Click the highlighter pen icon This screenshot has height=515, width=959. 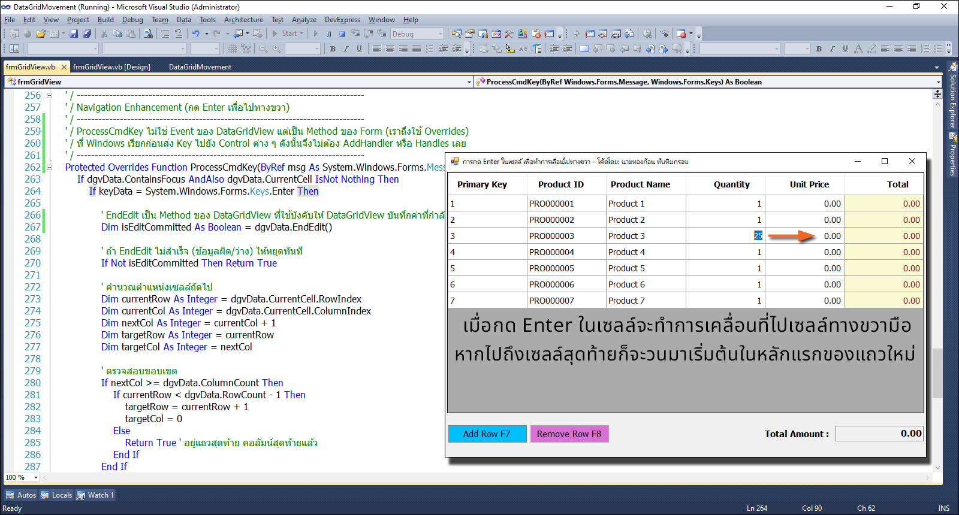[x=871, y=49]
